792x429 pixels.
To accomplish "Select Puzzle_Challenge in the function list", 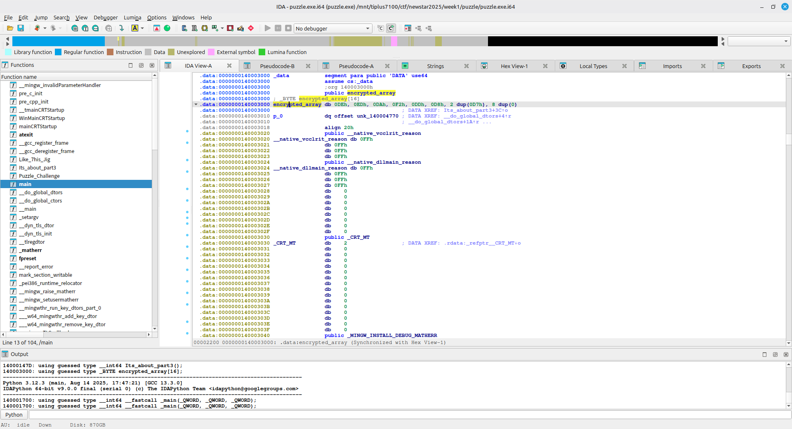I will pos(39,176).
